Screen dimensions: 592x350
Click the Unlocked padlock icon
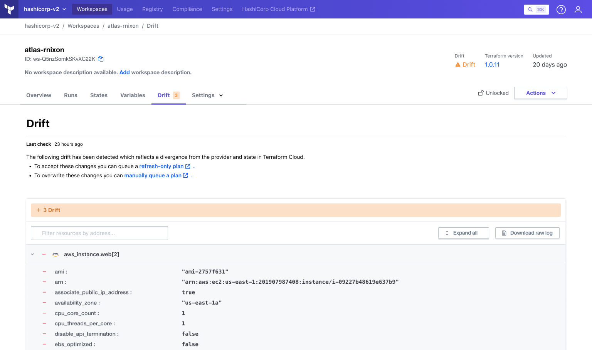480,93
